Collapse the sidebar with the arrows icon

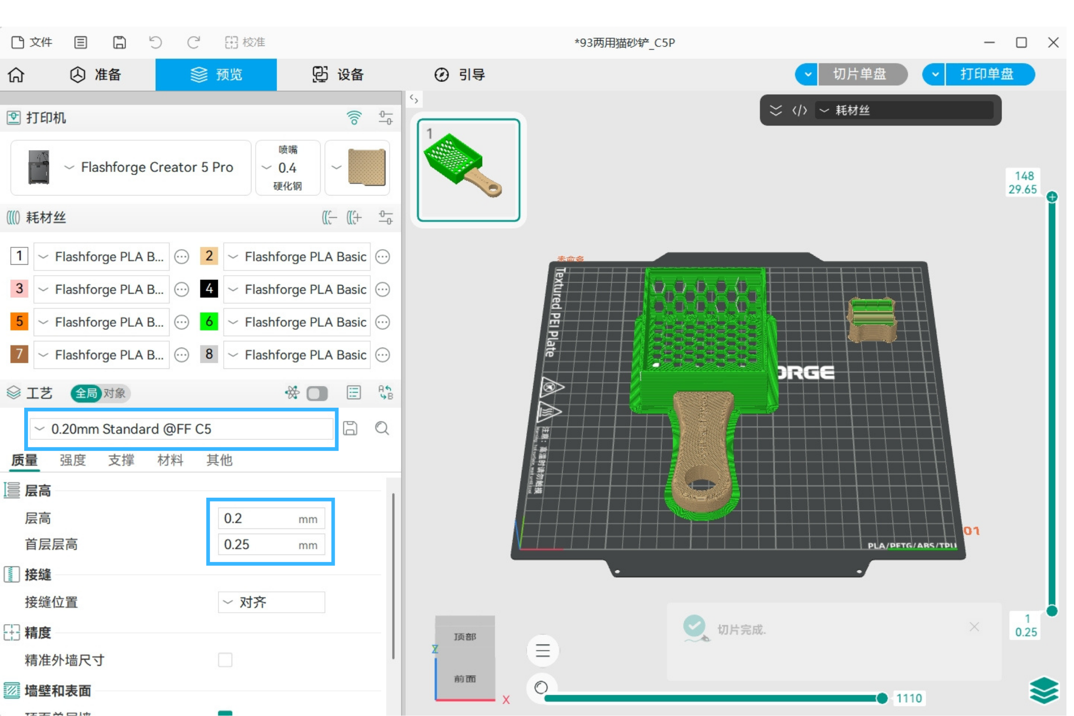(x=414, y=99)
